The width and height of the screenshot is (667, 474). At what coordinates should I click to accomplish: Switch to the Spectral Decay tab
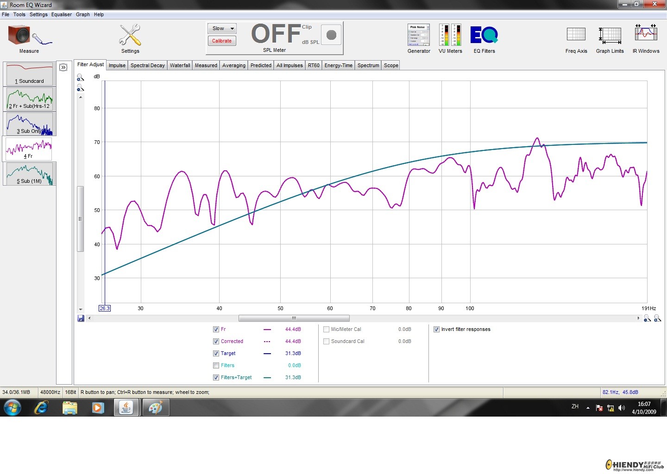point(147,65)
